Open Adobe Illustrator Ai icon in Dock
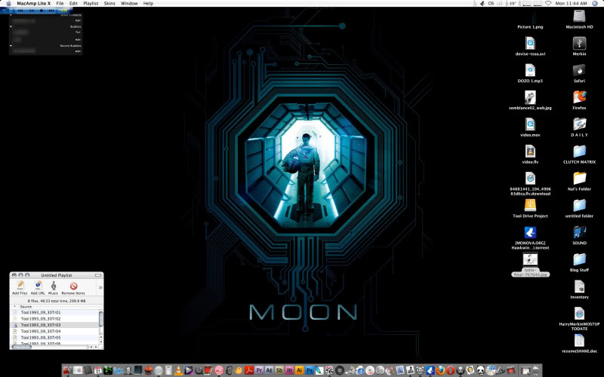The height and width of the screenshot is (377, 604). click(299, 370)
